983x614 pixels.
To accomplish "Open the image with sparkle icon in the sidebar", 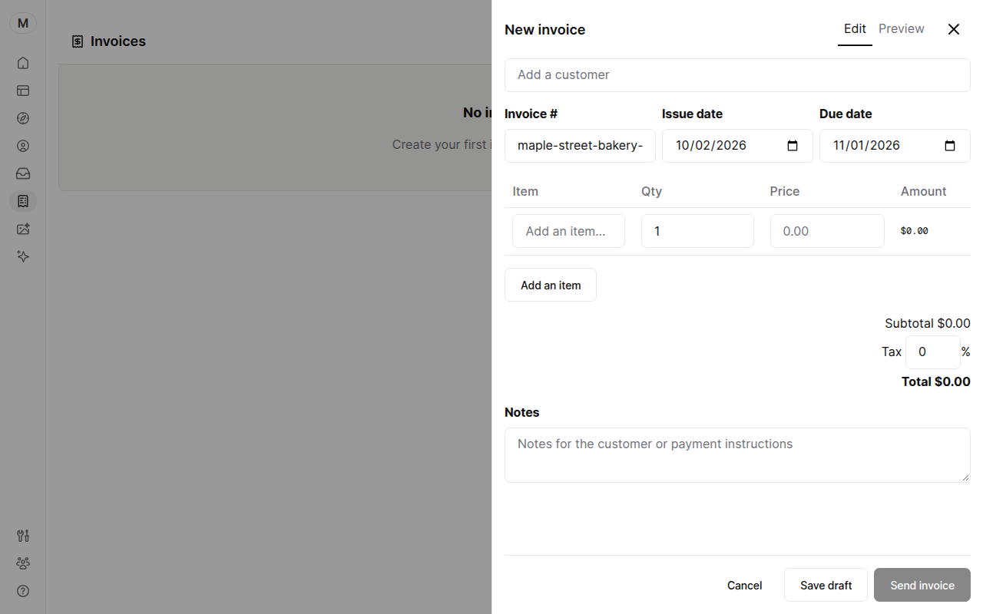I will point(23,229).
